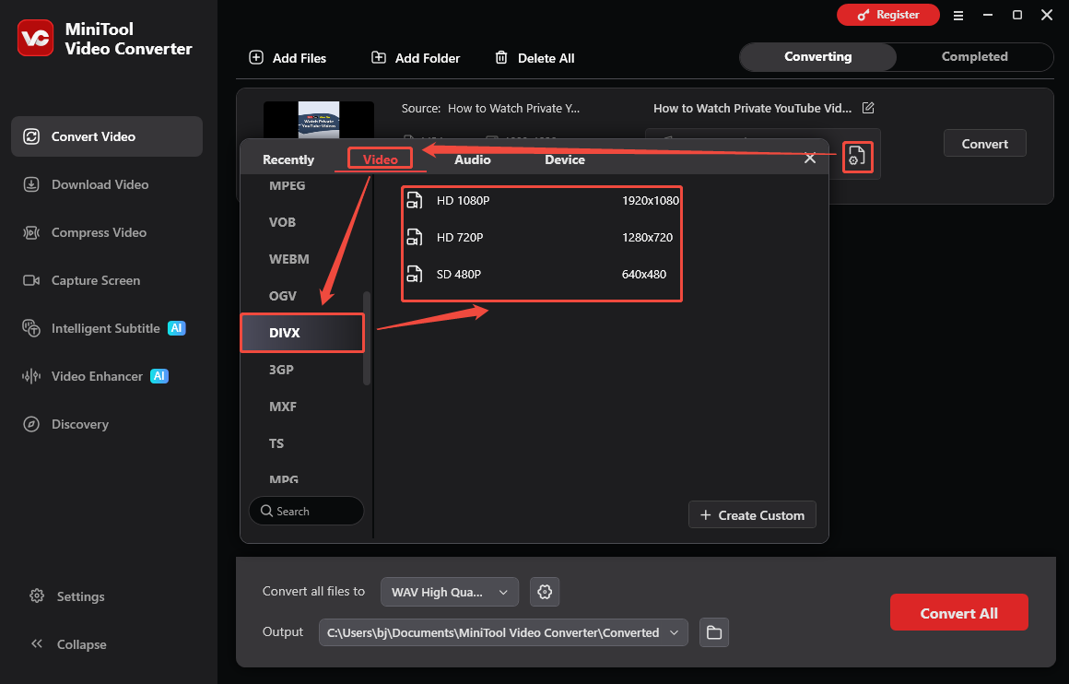Click the search magnifier icon
Screen dimensions: 1069x684
click(x=266, y=511)
